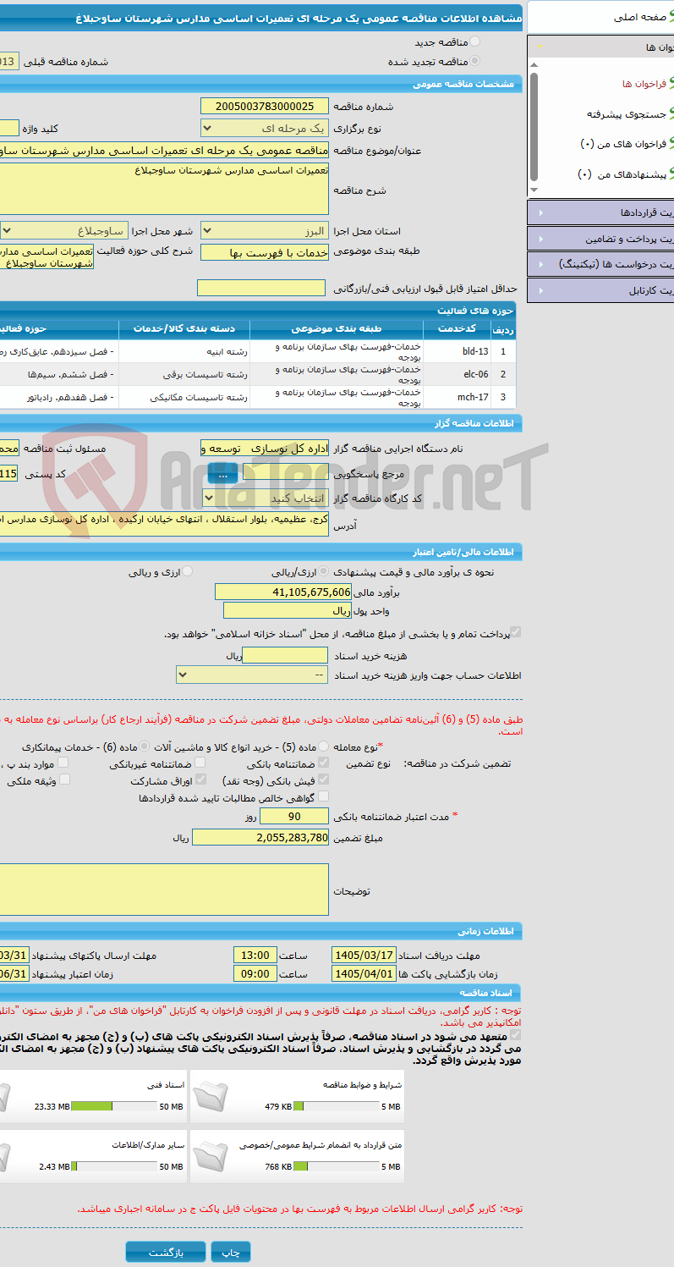Open folder icon for شرایط و ضوابط مناقصه

coord(211,1096)
